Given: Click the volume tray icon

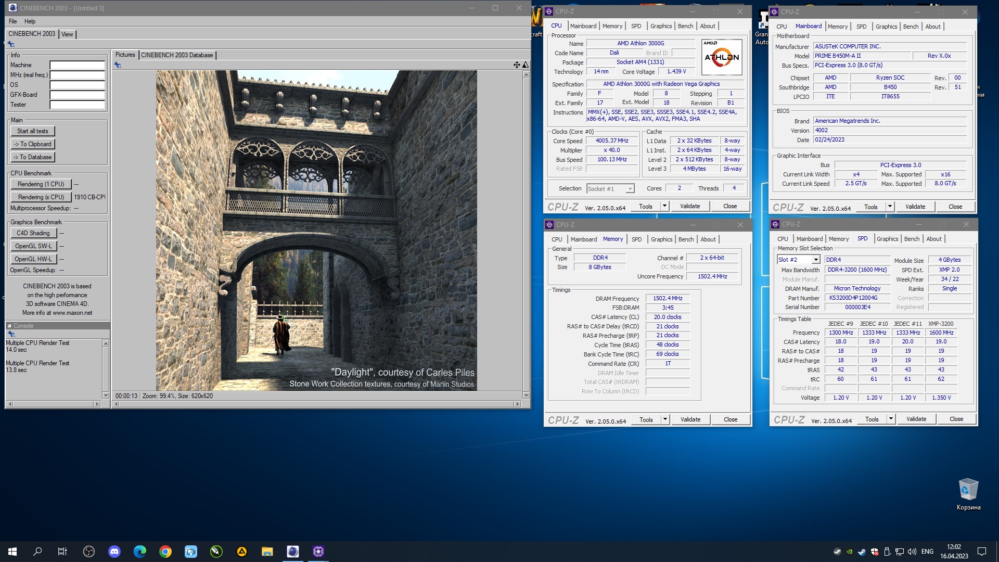Looking at the screenshot, I should coord(912,552).
